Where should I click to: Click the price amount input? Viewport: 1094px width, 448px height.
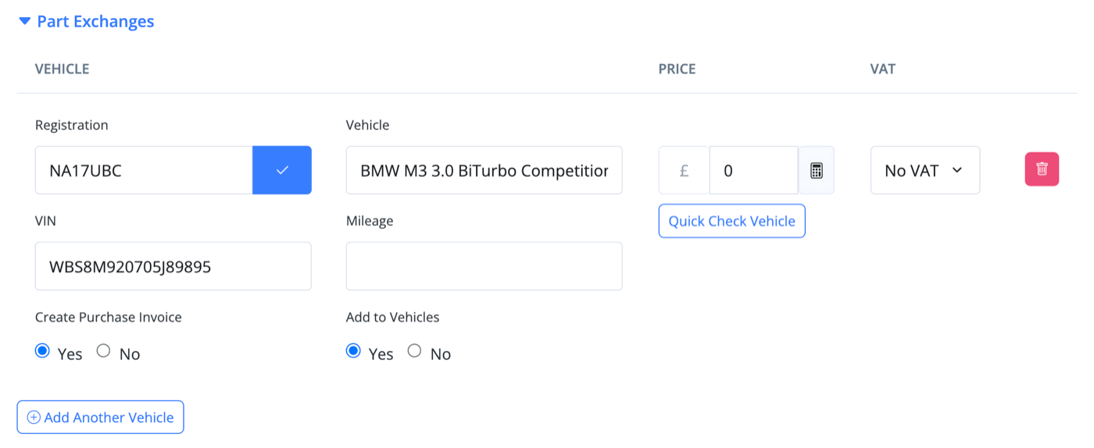[x=753, y=170]
